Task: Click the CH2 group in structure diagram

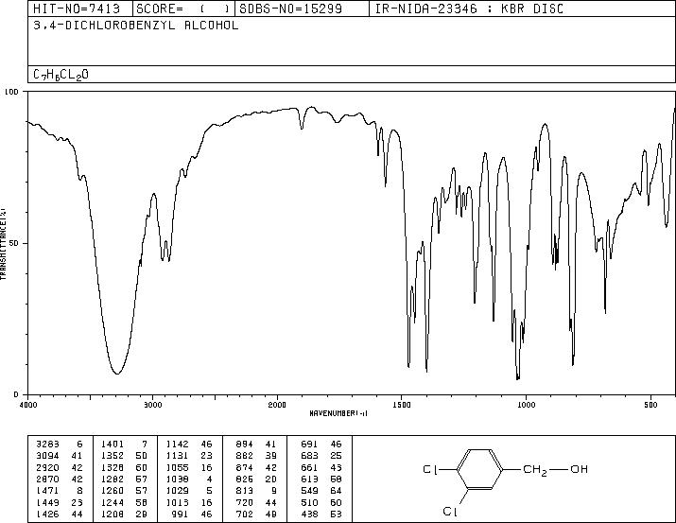Action: point(535,469)
